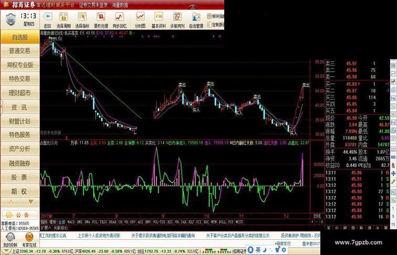Select the MACD indicator tab
Image resolution: width=397 pixels, height=255 pixels.
(71, 222)
